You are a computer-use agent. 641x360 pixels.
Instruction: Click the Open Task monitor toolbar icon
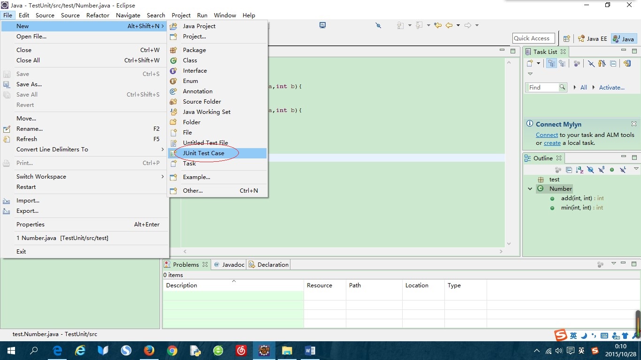coord(322,25)
